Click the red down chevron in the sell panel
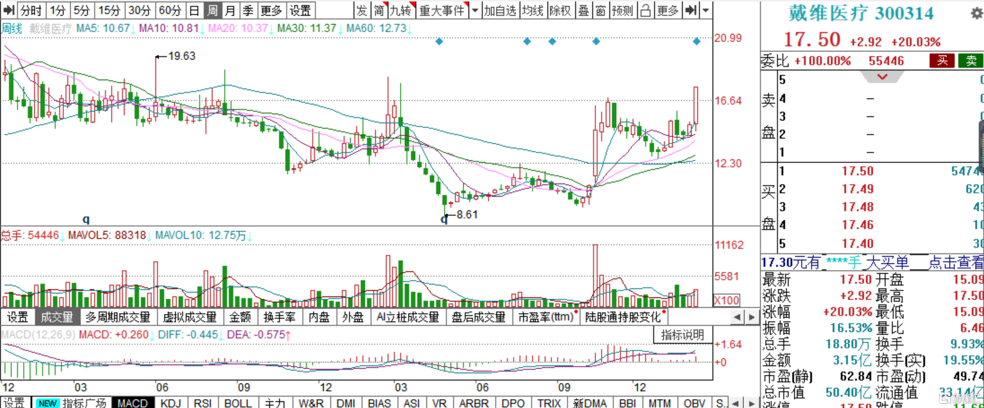This screenshot has height=408, width=984. [882, 76]
